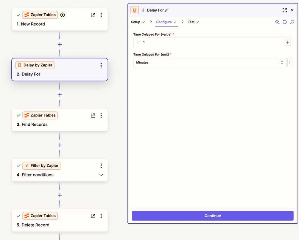Screen dimensions: 299x240
Task: Click the Filter by Zapier badge on step 4
Action: pyautogui.click(x=41, y=166)
